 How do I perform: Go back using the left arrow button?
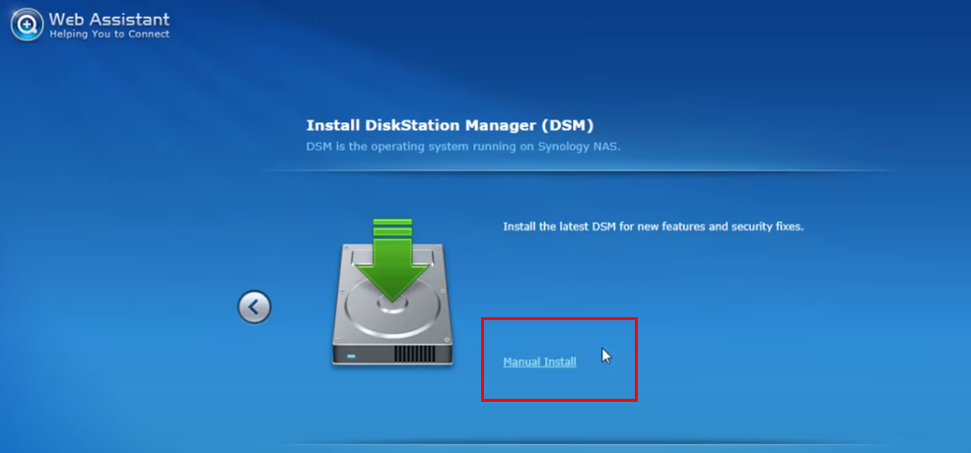point(254,307)
